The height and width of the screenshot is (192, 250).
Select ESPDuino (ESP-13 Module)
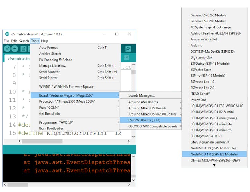coord(214,64)
